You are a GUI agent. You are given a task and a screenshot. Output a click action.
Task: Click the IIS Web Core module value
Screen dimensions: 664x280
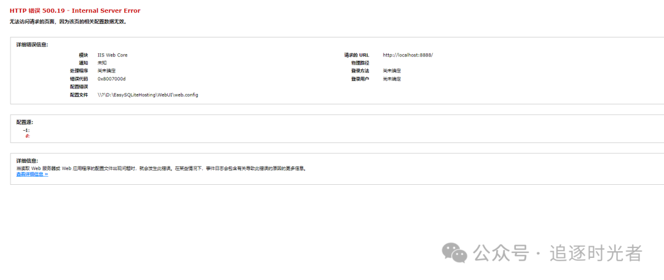click(x=113, y=55)
